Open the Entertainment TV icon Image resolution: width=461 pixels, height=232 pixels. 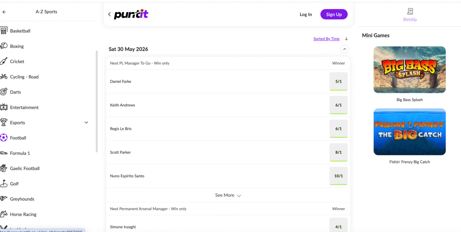point(4,107)
